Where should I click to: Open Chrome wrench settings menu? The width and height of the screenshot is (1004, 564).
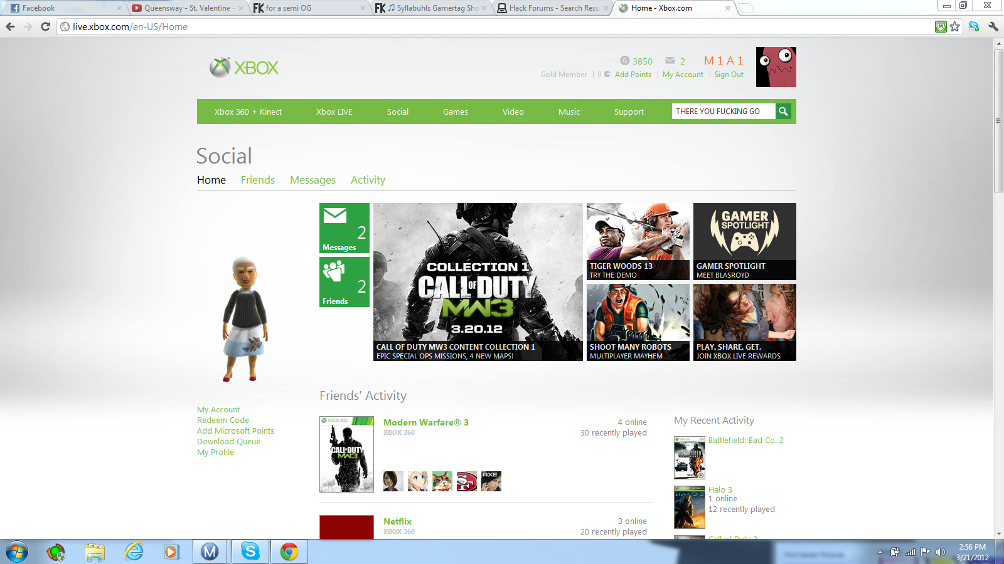point(993,26)
